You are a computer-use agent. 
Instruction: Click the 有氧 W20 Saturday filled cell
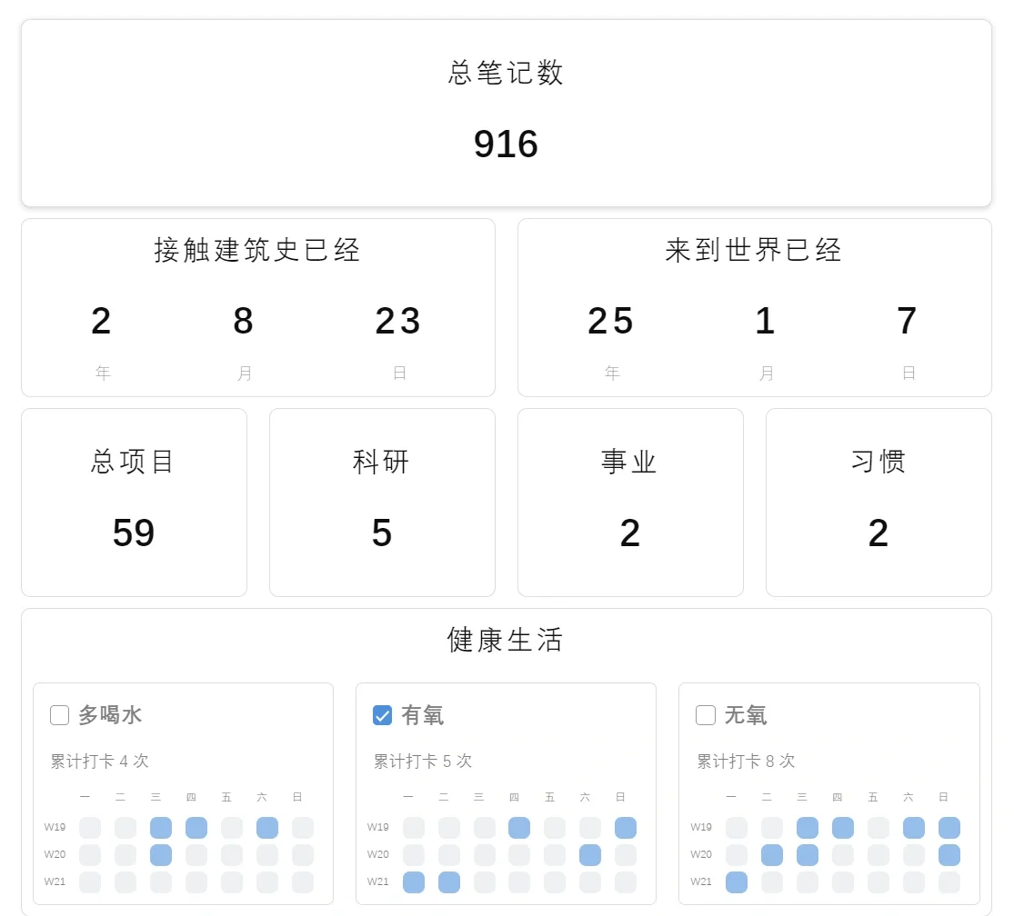[x=590, y=854]
